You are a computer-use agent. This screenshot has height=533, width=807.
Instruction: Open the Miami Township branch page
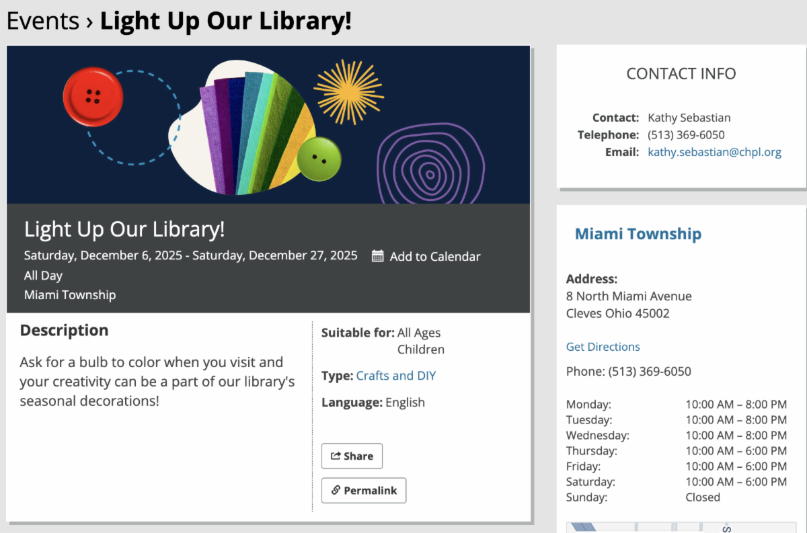[x=638, y=234]
